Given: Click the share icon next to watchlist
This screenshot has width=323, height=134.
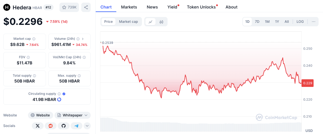Looking at the screenshot, I should click(86, 7).
